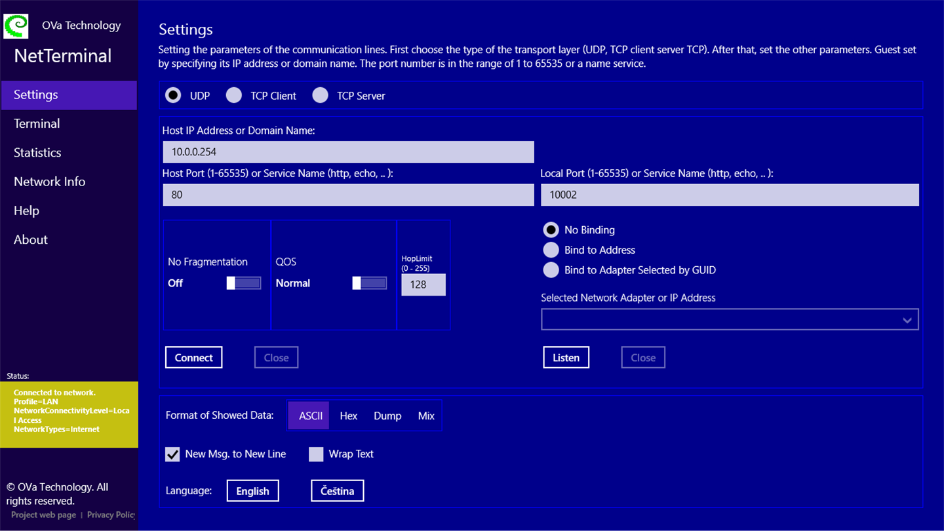Click Close button next to Connect

(277, 358)
